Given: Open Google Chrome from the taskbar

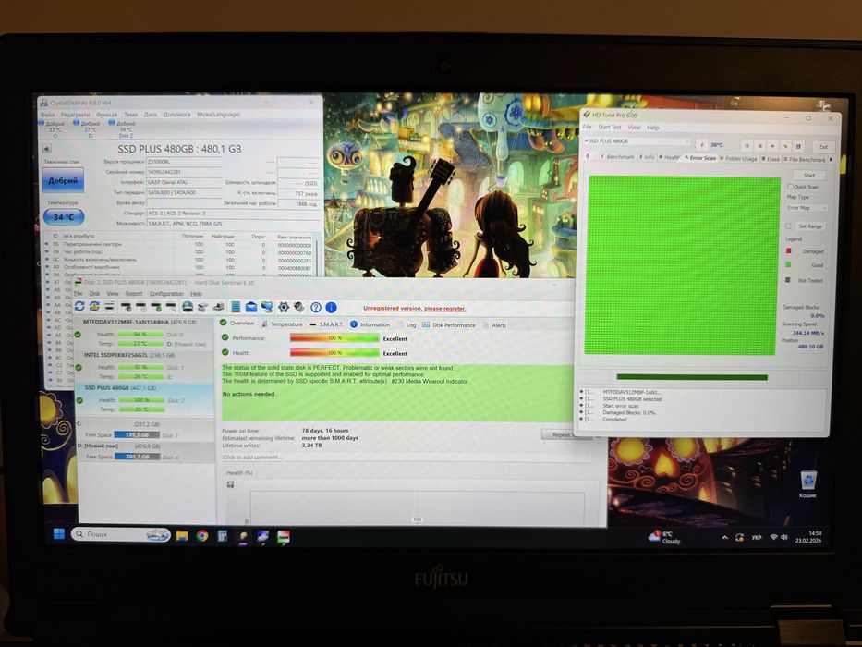Looking at the screenshot, I should pyautogui.click(x=202, y=535).
